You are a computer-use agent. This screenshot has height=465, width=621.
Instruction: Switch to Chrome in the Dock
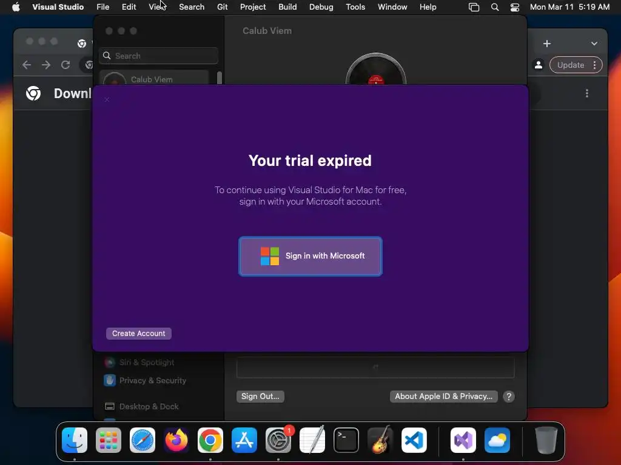tap(210, 440)
